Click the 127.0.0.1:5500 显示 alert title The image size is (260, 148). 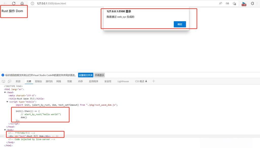tap(119, 11)
